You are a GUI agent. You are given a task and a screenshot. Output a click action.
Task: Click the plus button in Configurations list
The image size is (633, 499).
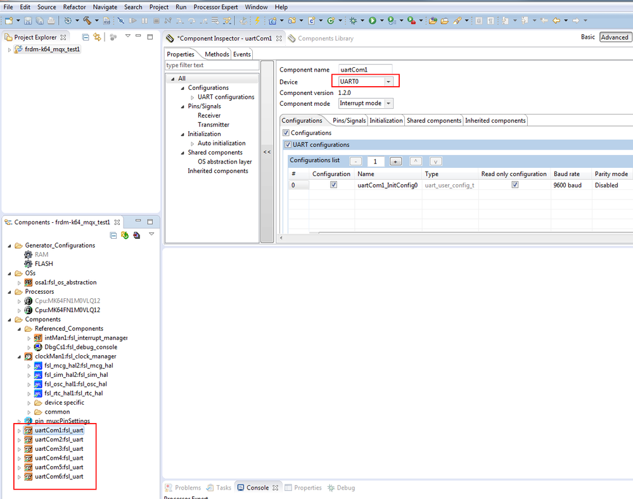(395, 161)
